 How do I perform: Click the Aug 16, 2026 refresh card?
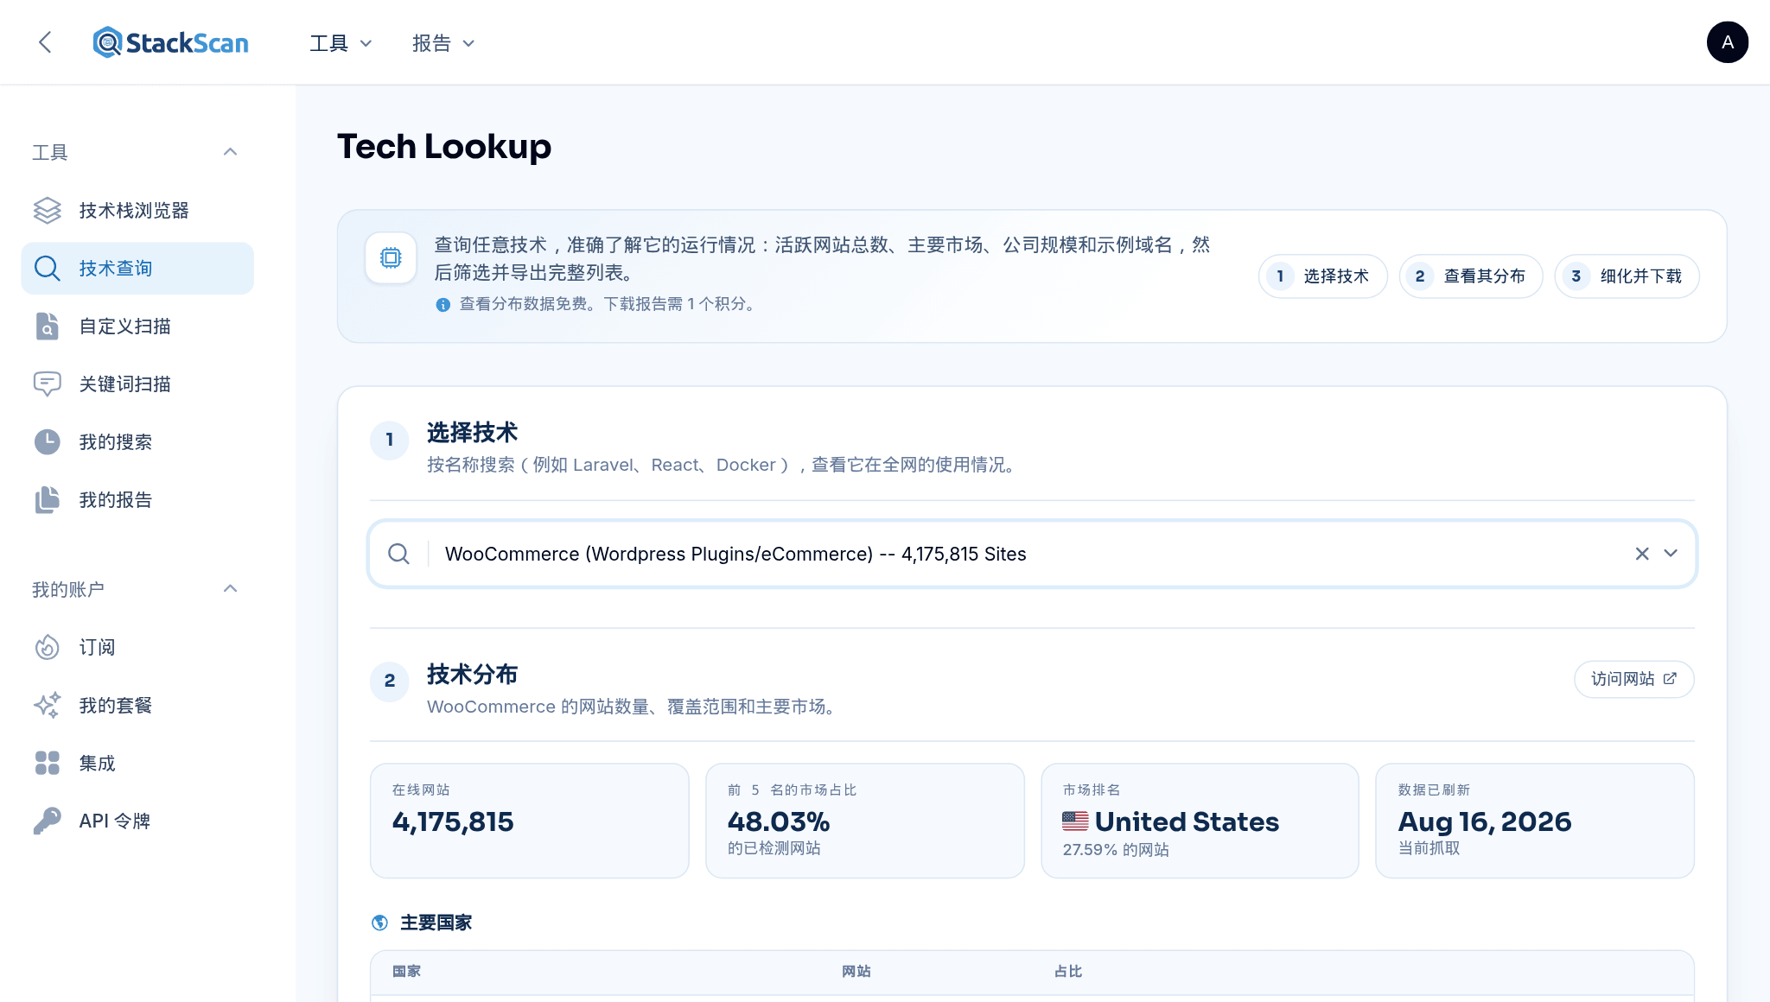1535,821
